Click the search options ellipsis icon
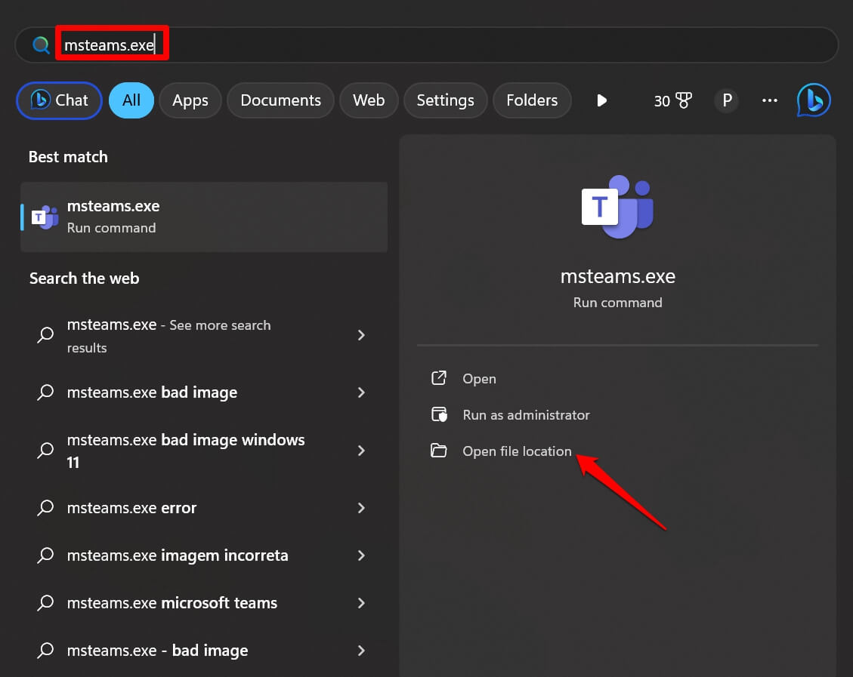 coord(769,100)
